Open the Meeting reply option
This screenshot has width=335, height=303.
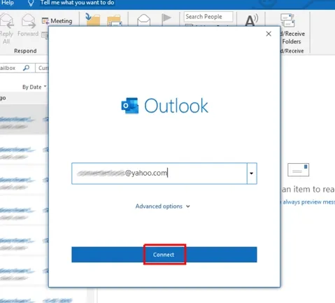pos(57,21)
